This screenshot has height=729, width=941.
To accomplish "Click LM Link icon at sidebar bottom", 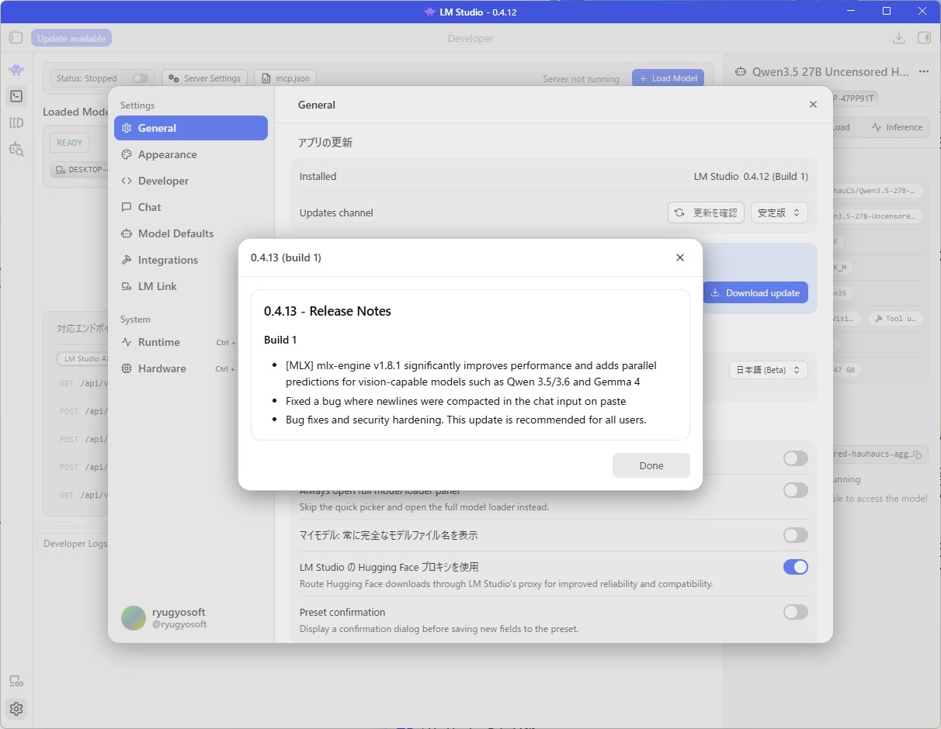I will click(16, 682).
